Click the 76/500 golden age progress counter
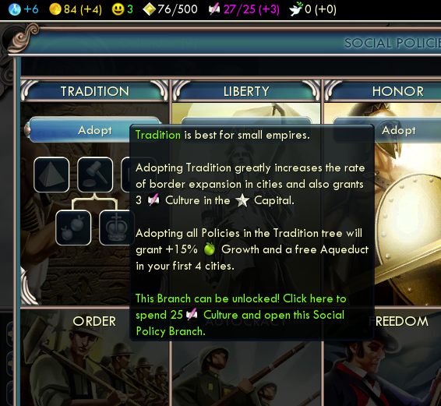 [178, 9]
